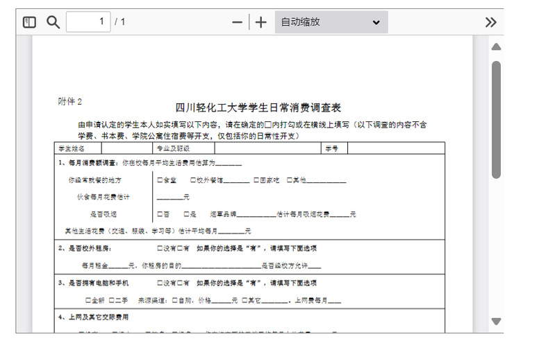The width and height of the screenshot is (555, 343).
Task: Check the 回家吃 checkbox
Action: point(256,180)
